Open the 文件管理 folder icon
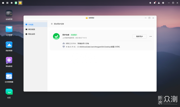The image size is (180, 107). click(x=9, y=29)
